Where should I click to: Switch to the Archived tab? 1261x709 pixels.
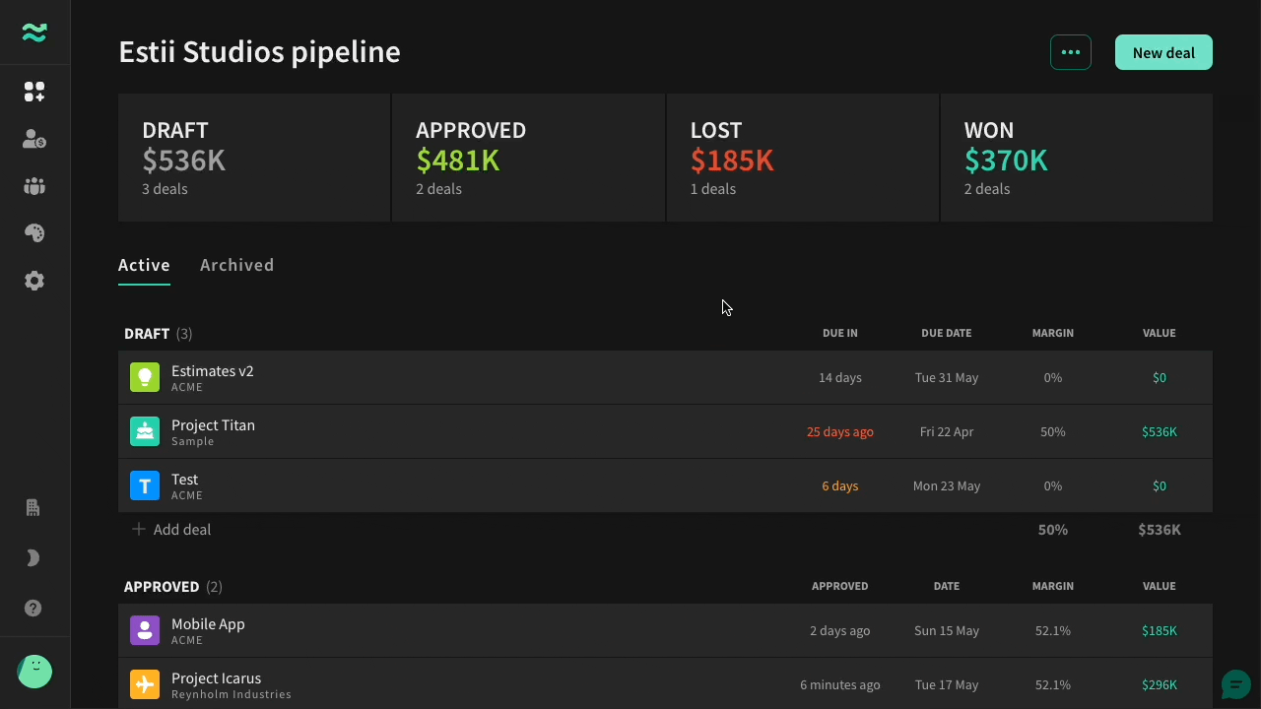pyautogui.click(x=237, y=265)
